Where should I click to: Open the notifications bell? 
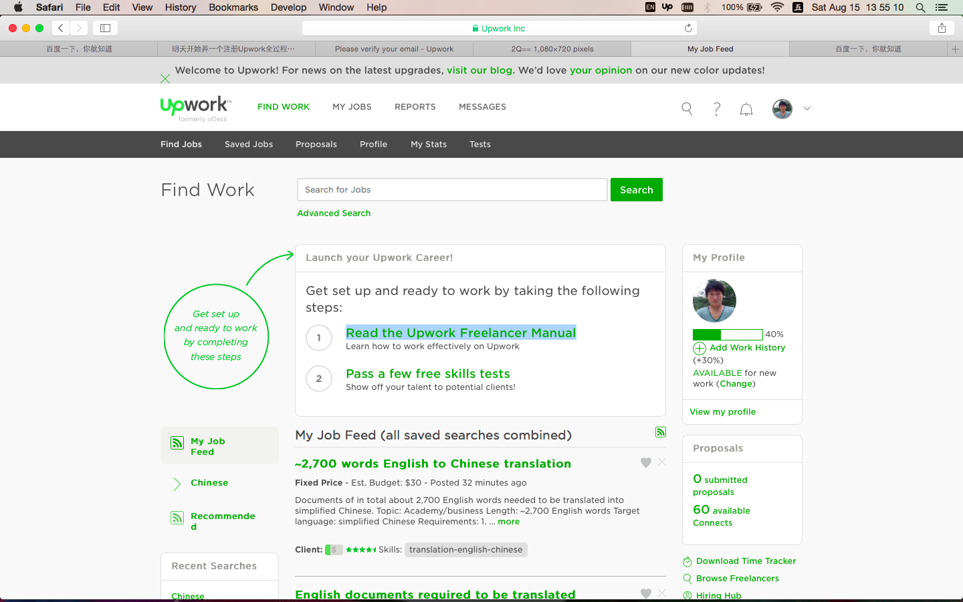click(x=746, y=108)
